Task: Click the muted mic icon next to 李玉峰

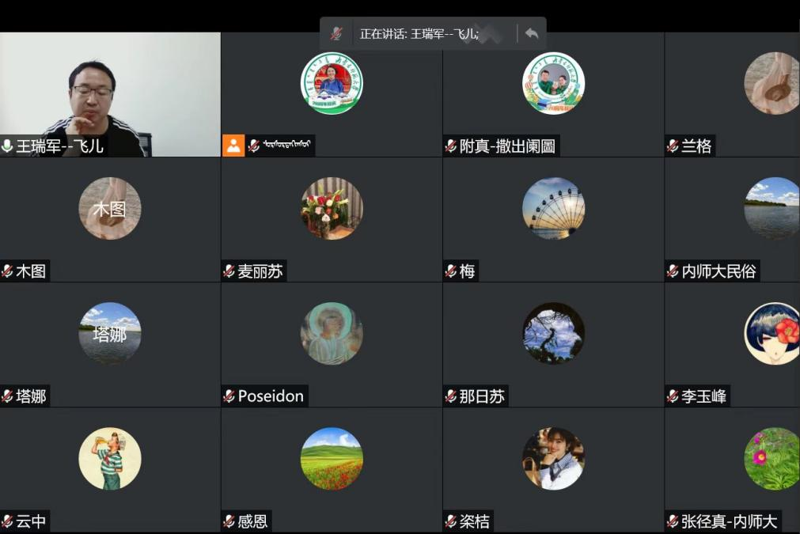Action: [673, 396]
